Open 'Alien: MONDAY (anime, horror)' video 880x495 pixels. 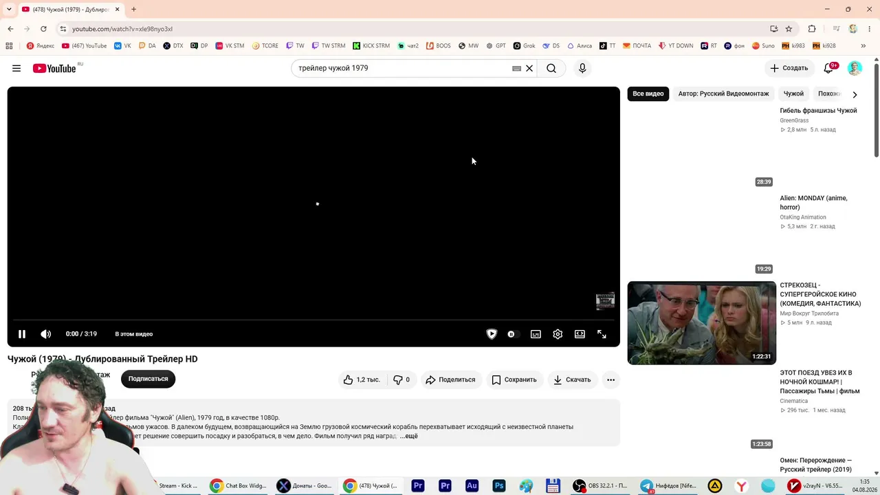pos(813,203)
